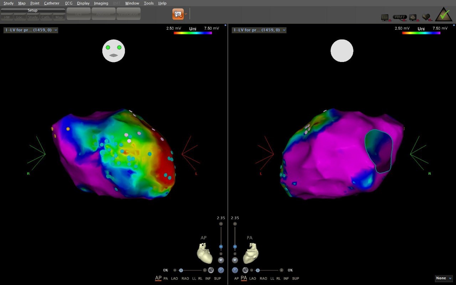Select the LAO view in left panel
Image resolution: width=456 pixels, height=285 pixels.
point(175,279)
